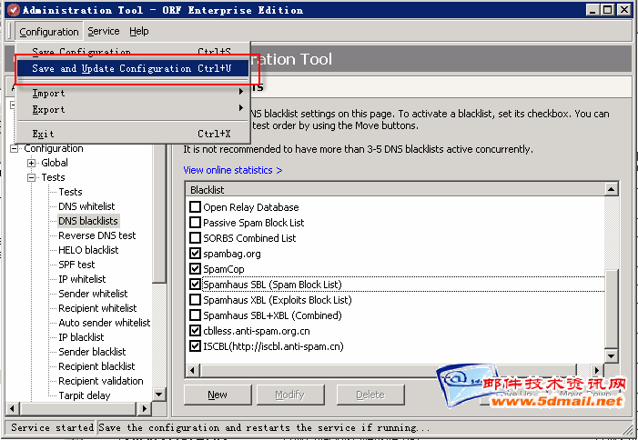638x440 pixels.
Task: Uncheck the SpamCop blacklist
Action: click(195, 269)
